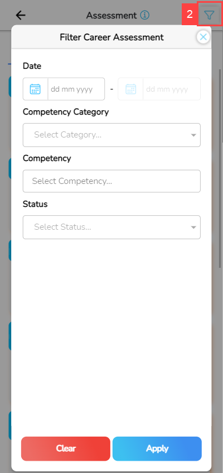223x473 pixels.
Task: Click the Select Competency field
Action: [111, 181]
